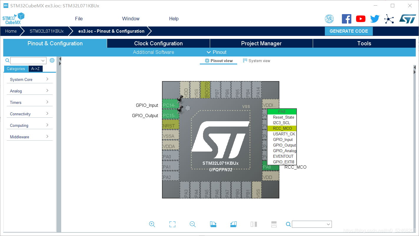Click the BOOT0 pin on chip
This screenshot has height=236, width=419.
pos(205,89)
